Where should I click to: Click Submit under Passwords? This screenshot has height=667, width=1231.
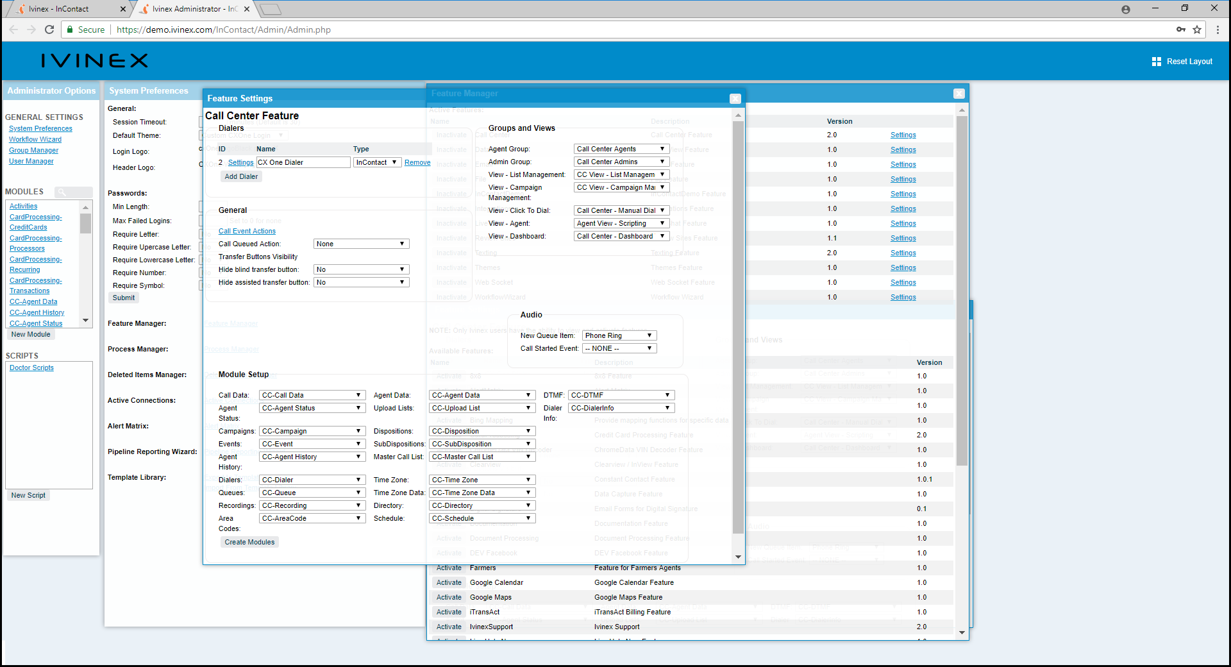[x=124, y=298]
